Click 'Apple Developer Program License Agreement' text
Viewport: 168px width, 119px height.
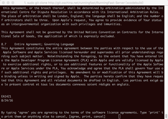click(x=45, y=60)
